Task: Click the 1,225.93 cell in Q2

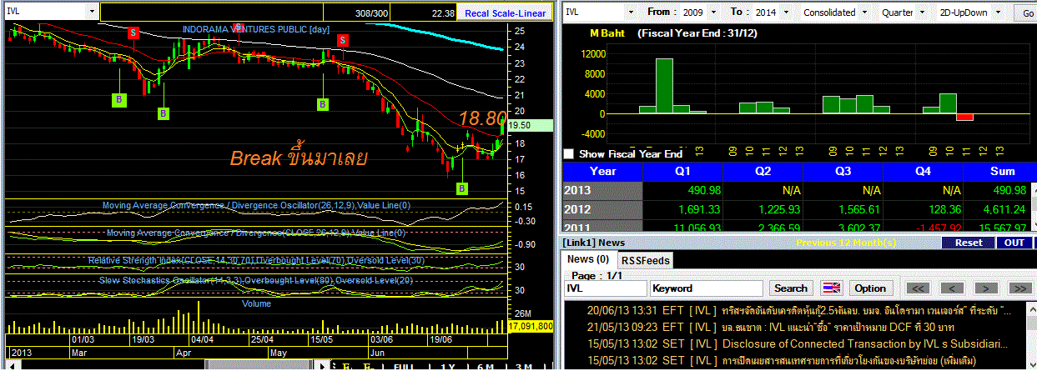Action: [763, 210]
